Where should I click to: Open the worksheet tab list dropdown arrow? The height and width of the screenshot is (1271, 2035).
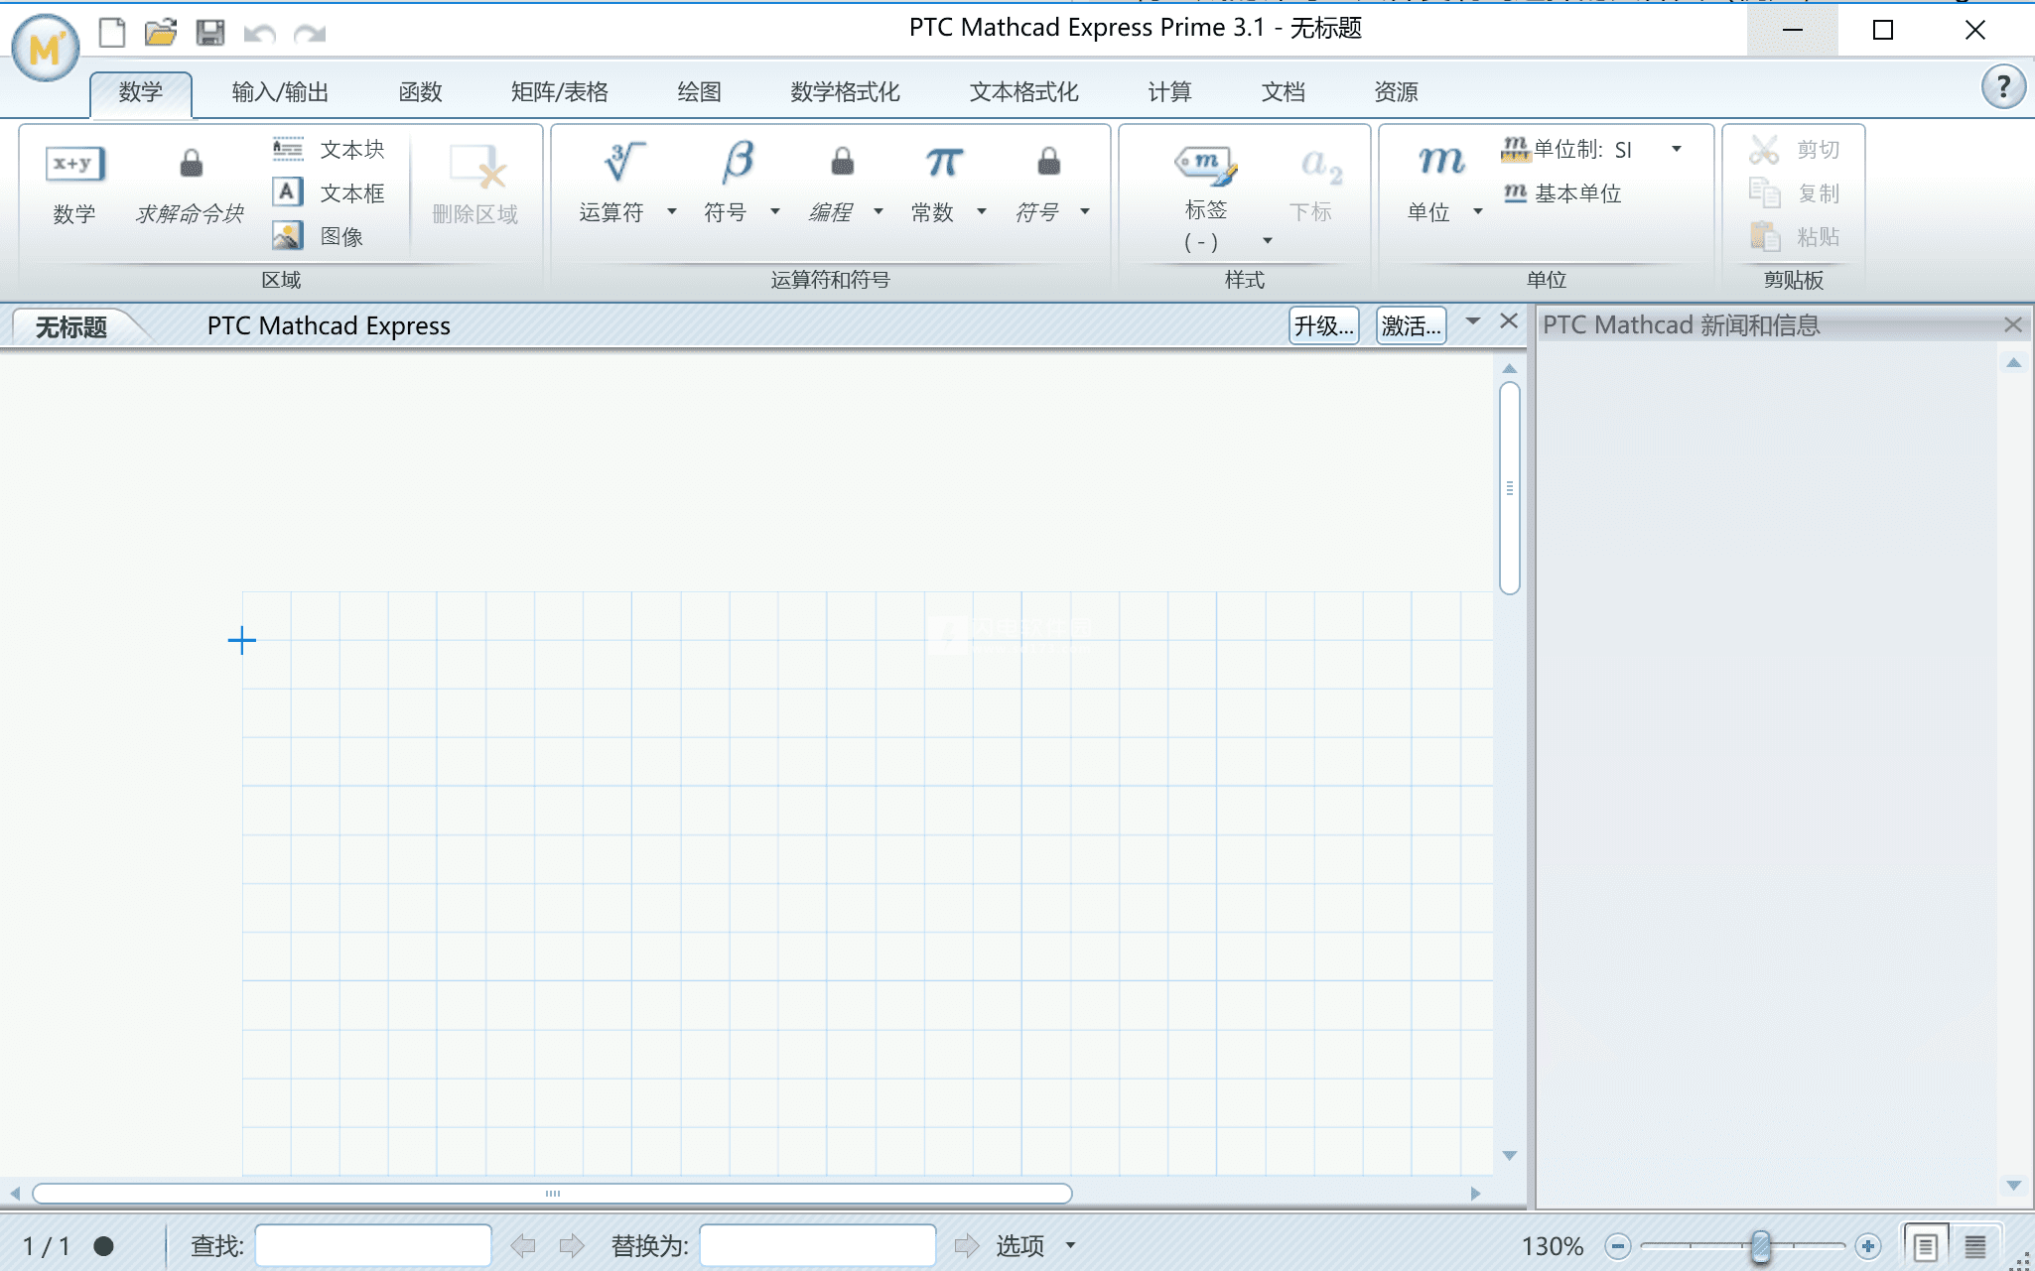[1473, 320]
